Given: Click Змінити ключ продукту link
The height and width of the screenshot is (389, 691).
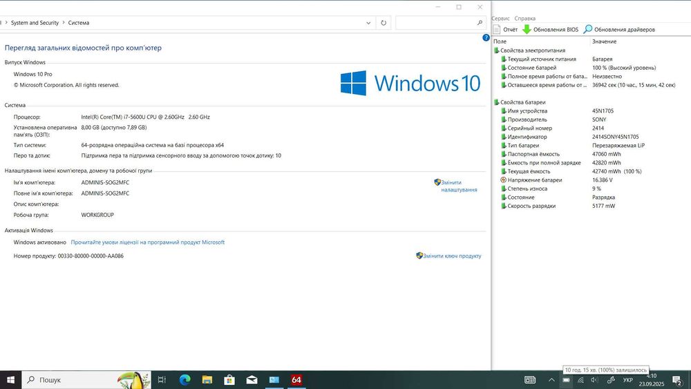Looking at the screenshot, I should (x=452, y=256).
